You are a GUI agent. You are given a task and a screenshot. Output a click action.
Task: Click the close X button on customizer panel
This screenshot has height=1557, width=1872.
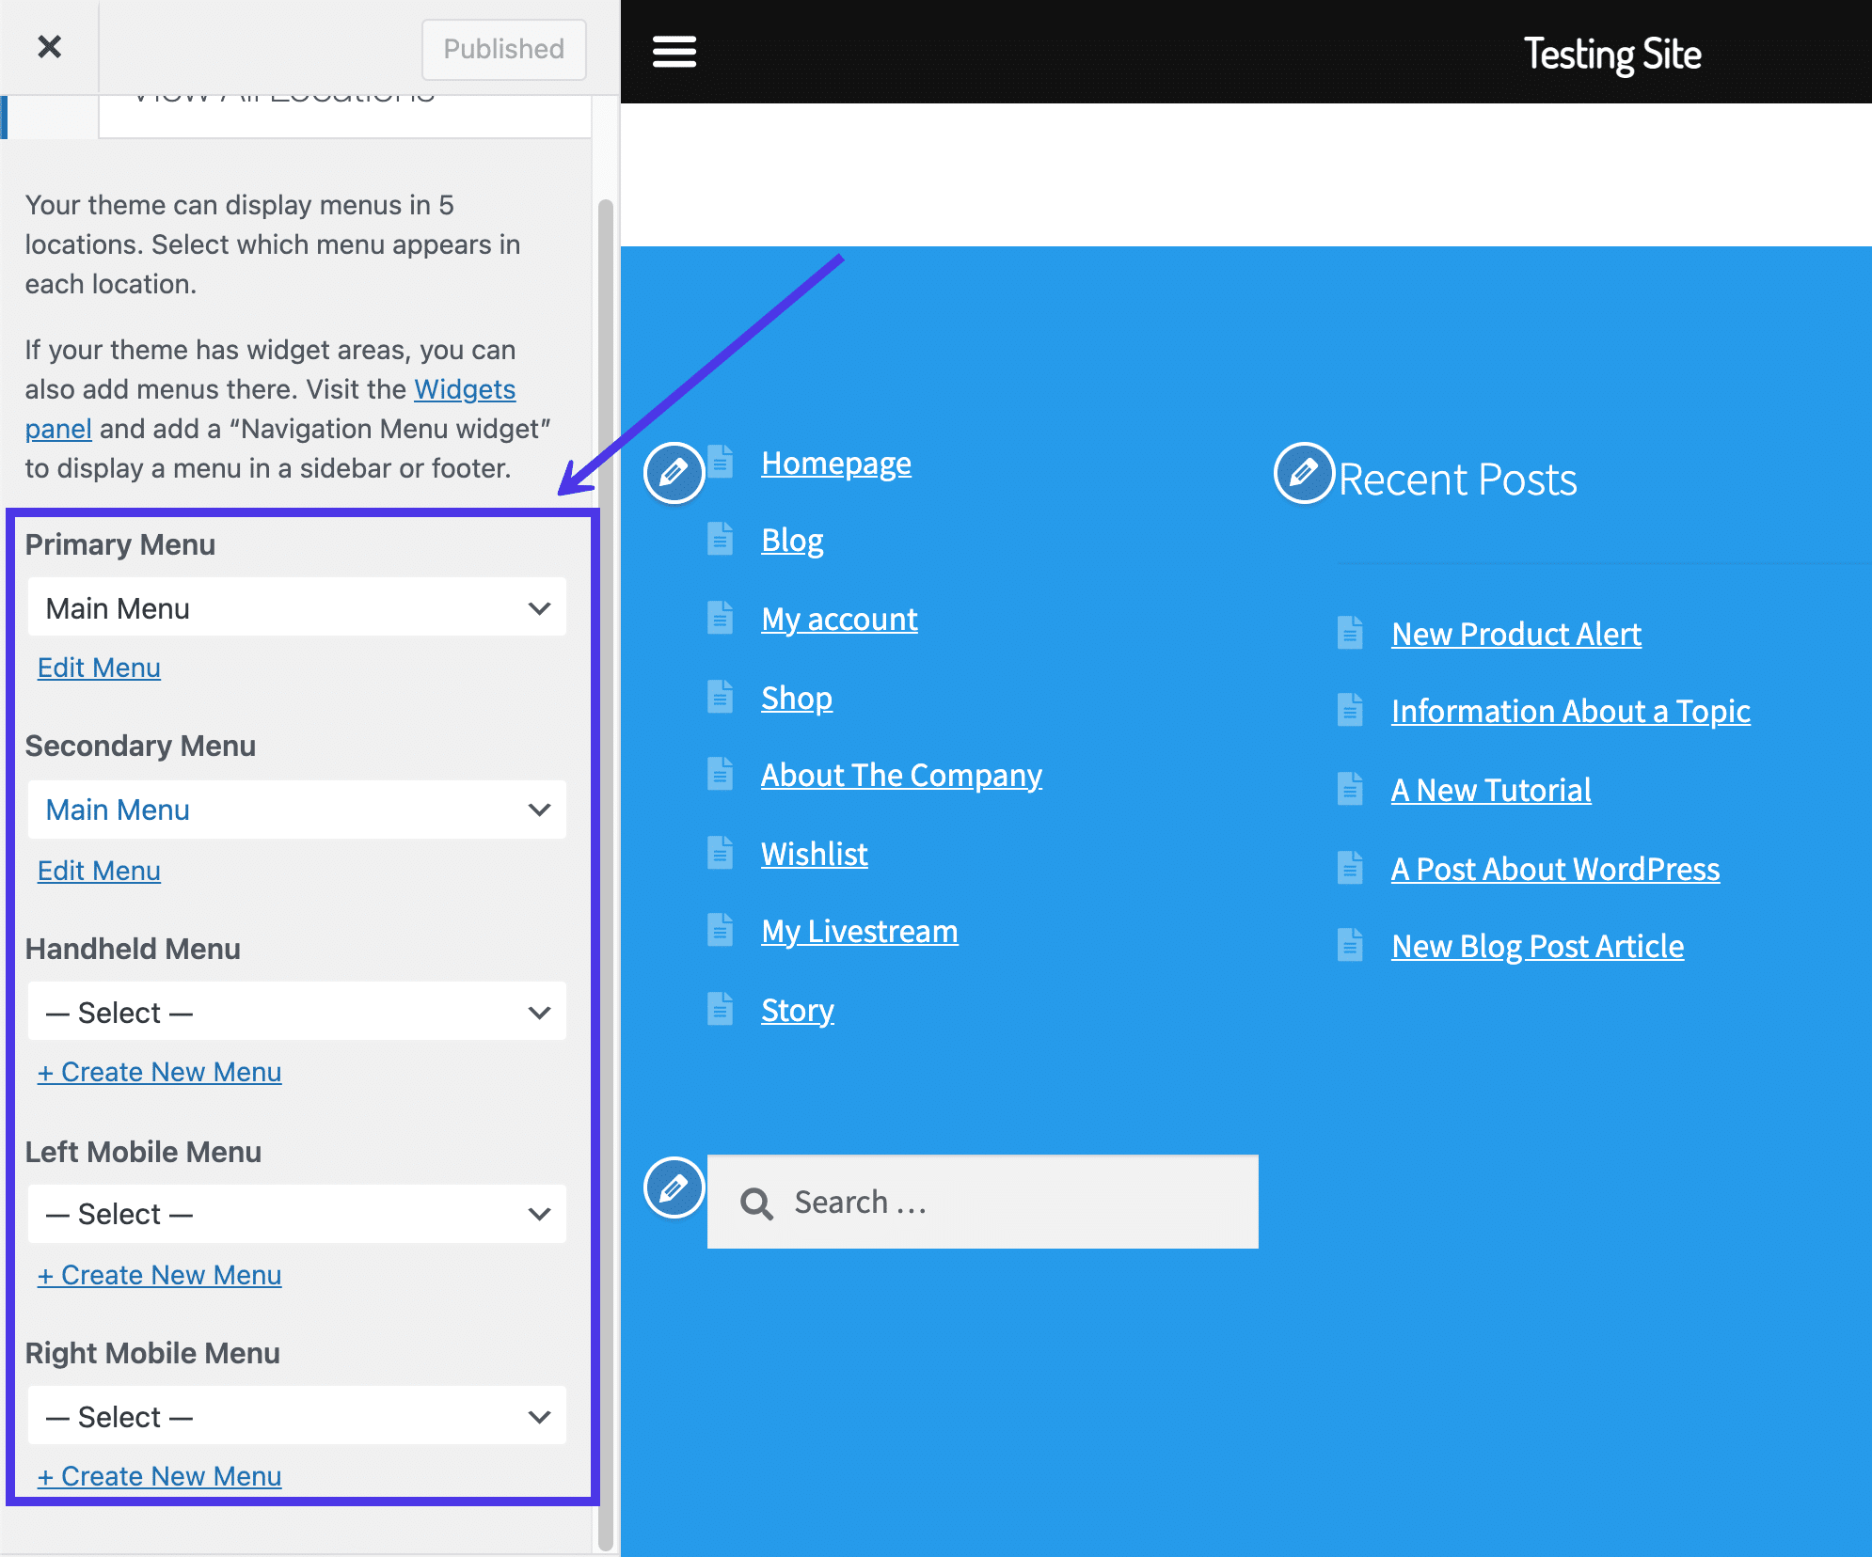tap(52, 45)
